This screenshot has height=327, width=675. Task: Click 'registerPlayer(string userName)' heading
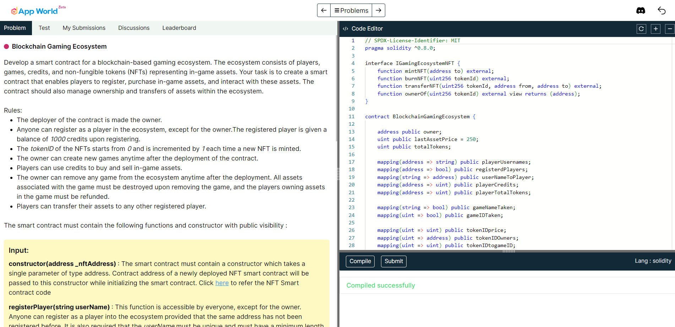coord(59,307)
